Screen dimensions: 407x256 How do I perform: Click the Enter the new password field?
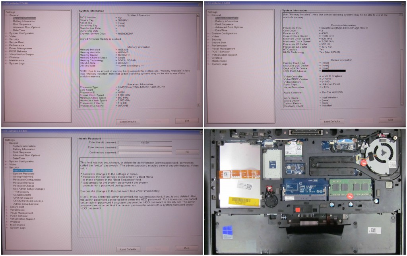coord(145,147)
